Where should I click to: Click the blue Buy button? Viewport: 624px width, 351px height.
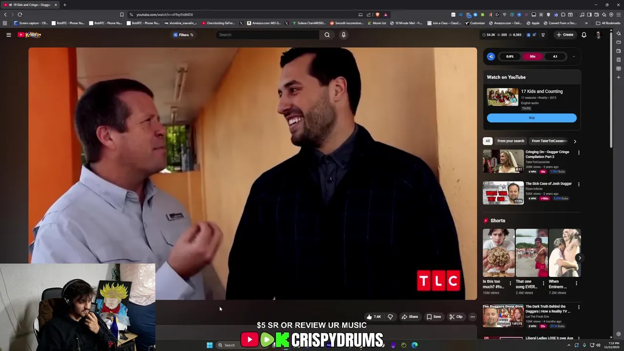[x=531, y=118]
